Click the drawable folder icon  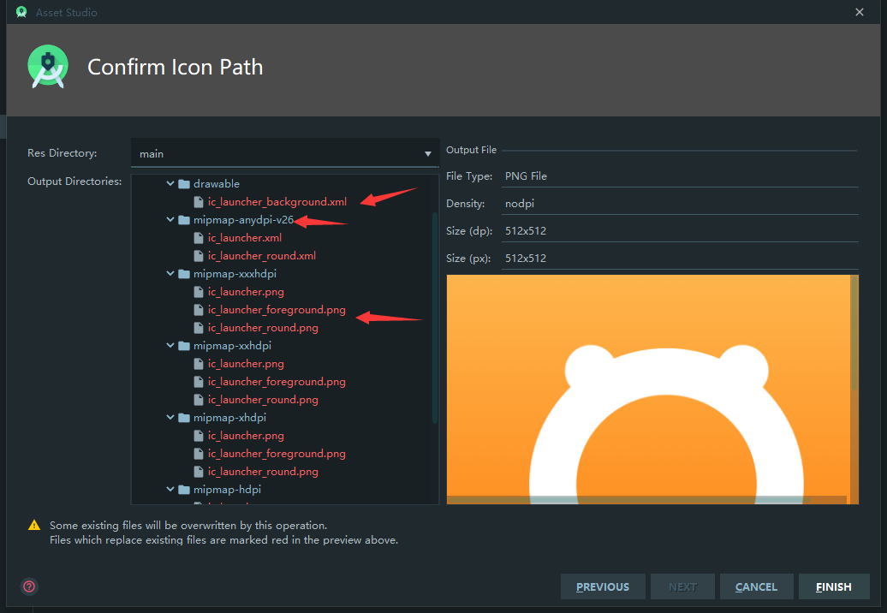click(184, 184)
